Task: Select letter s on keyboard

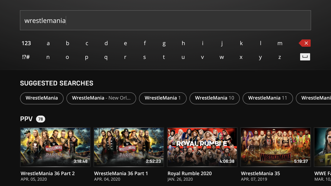Action: coord(144,57)
